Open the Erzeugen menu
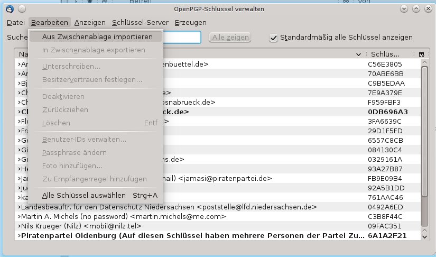Image resolution: width=436 pixels, height=257 pixels. tap(190, 23)
